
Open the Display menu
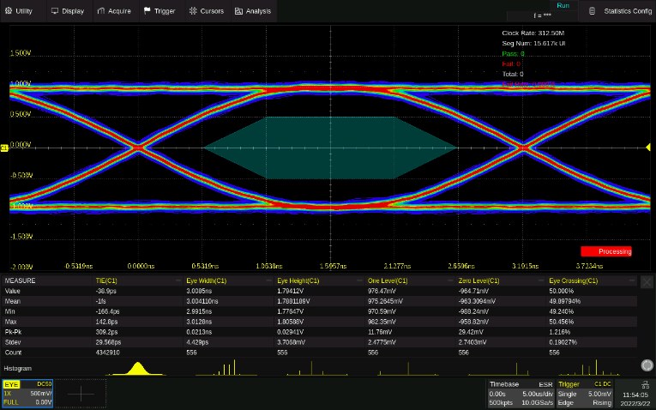point(68,11)
